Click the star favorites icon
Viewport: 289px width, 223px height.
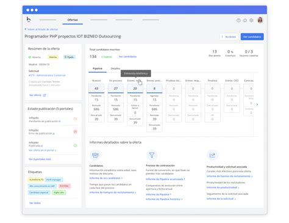click(245, 20)
